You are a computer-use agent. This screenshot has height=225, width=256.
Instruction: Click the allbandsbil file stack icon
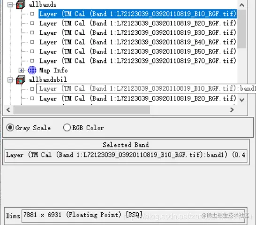(21, 80)
